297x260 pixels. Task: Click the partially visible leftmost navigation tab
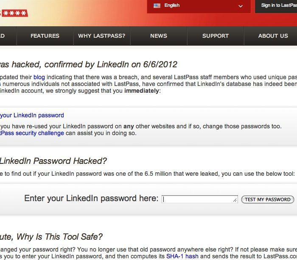[x=4, y=36]
